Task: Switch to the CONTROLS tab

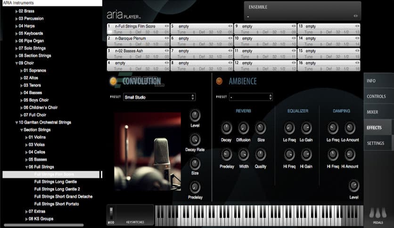Action: pos(378,97)
